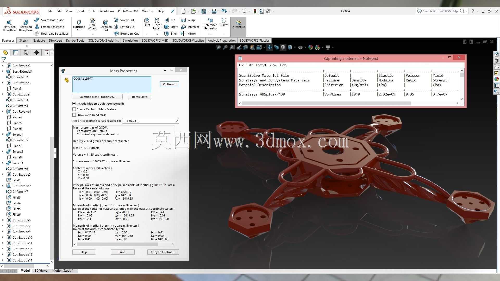Click the Swept Cut tool
This screenshot has height=281, width=500.
coord(124,20)
